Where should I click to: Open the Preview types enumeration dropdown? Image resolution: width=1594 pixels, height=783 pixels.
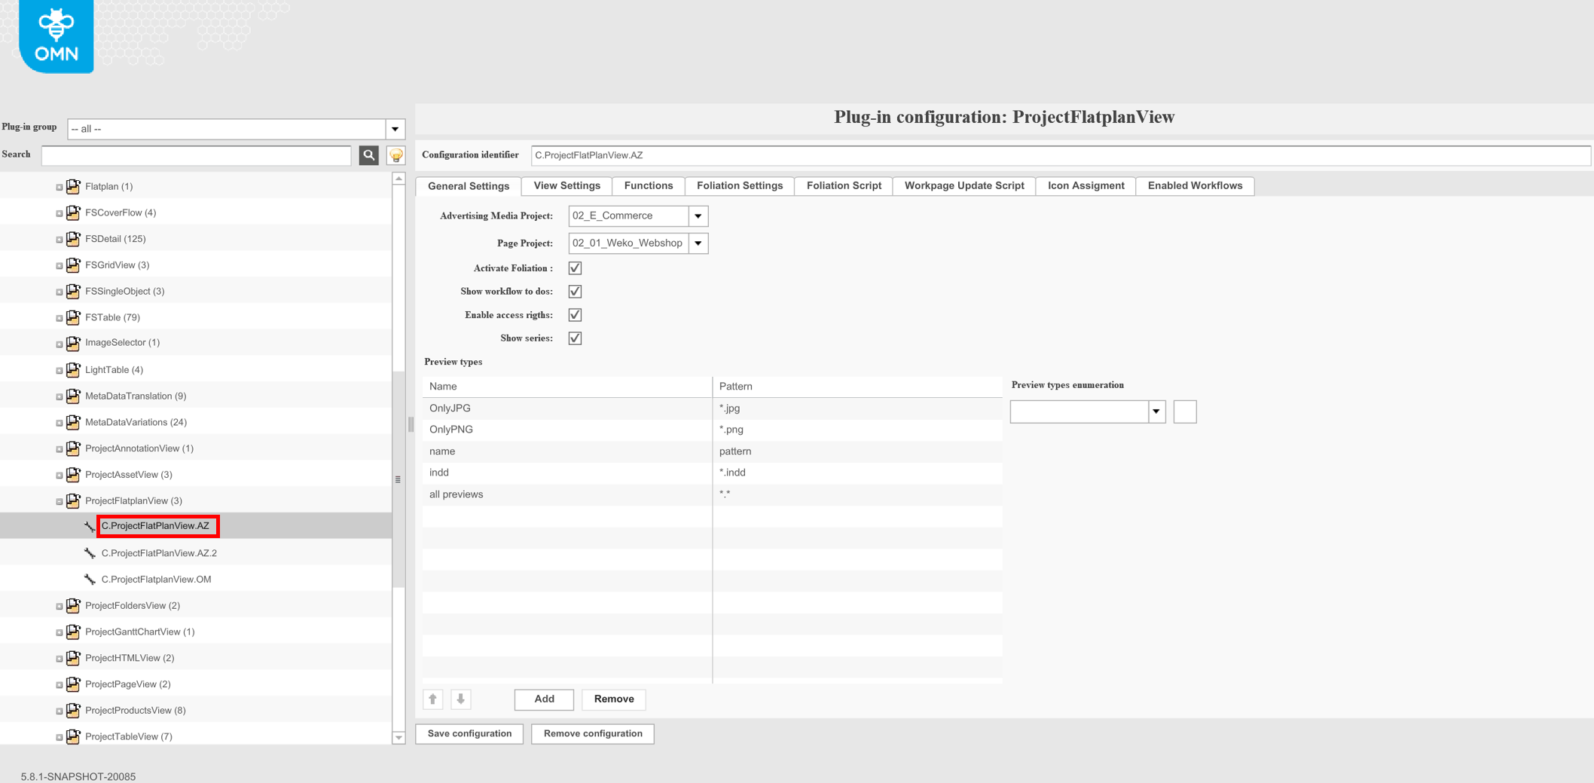[1156, 411]
